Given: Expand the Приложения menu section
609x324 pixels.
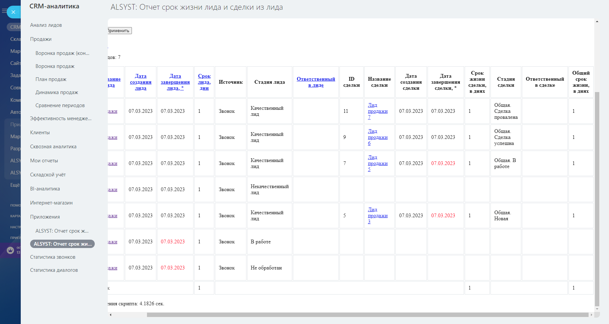Looking at the screenshot, I should coord(45,217).
